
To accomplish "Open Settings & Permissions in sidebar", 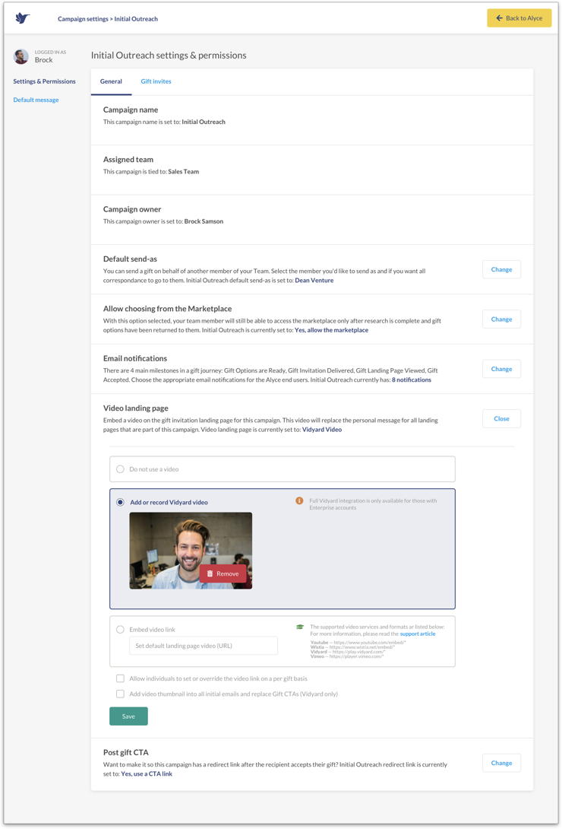I will tap(44, 81).
